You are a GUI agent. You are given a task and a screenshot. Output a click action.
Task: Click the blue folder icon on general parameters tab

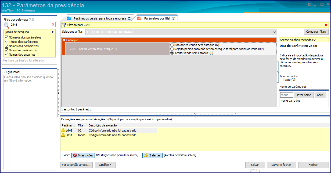[x=69, y=18]
